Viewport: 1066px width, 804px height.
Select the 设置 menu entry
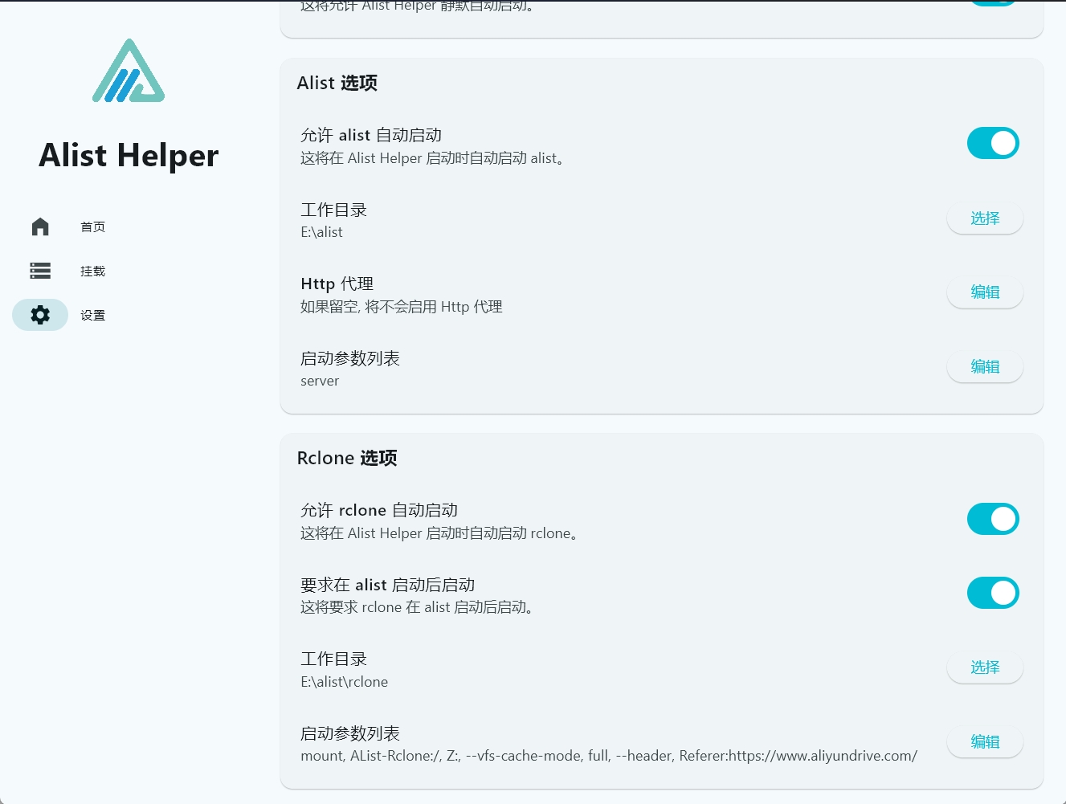(x=92, y=315)
